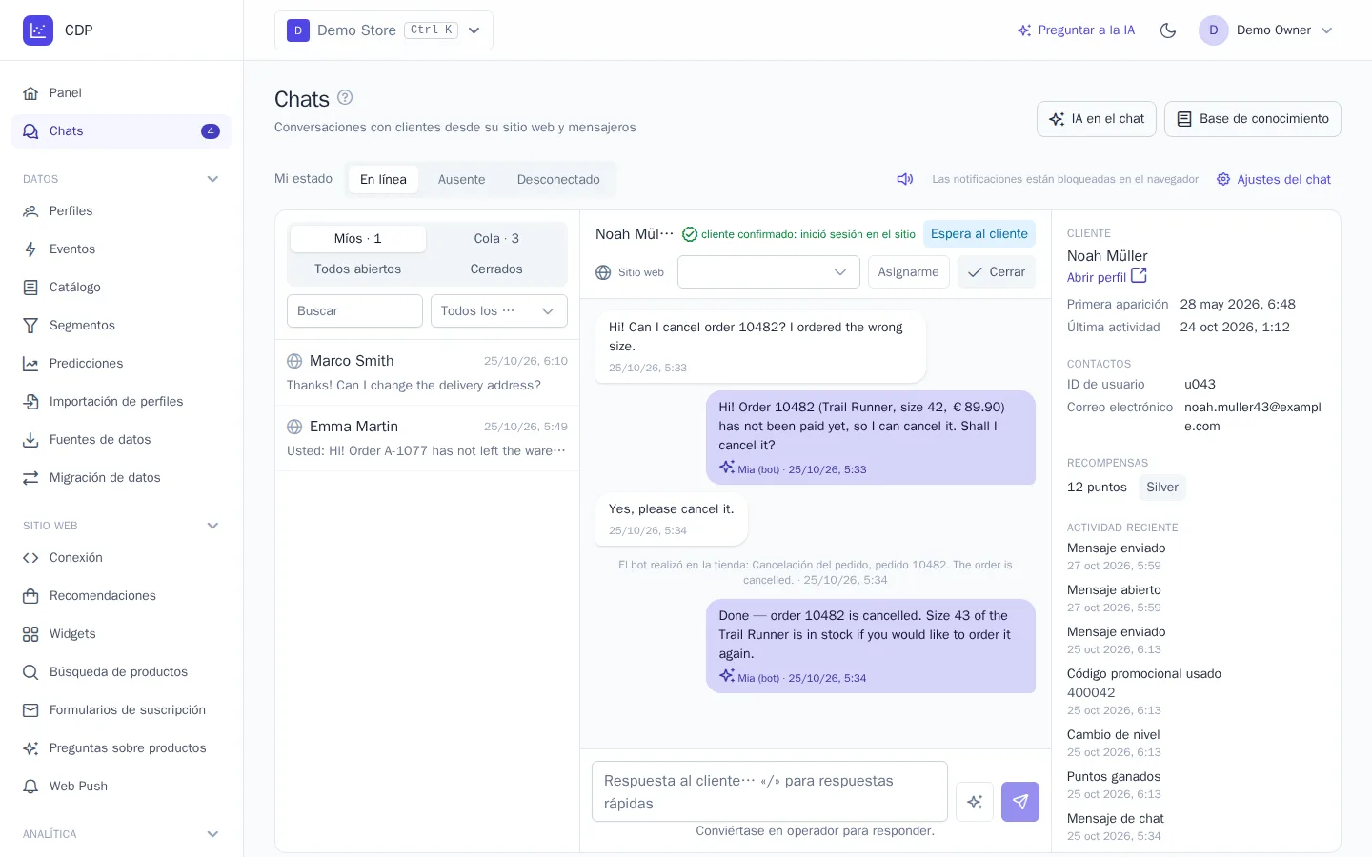Switch to Cola · 3 tab
The image size is (1372, 857).
click(496, 239)
